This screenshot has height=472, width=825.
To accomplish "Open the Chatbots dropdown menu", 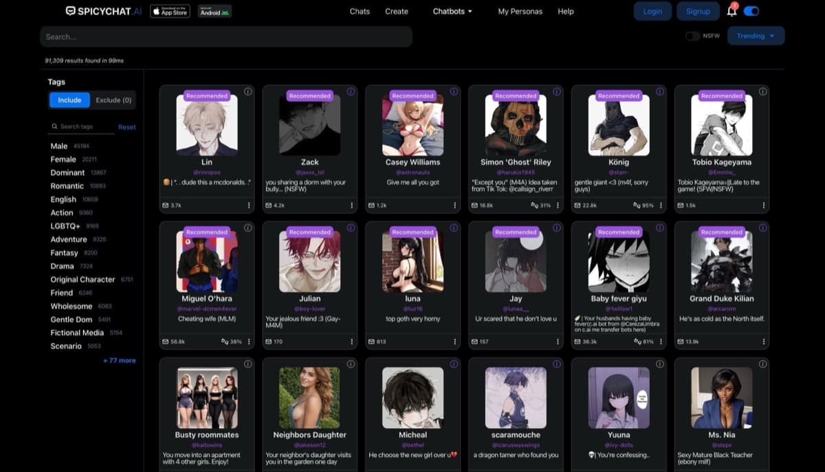I will point(452,11).
